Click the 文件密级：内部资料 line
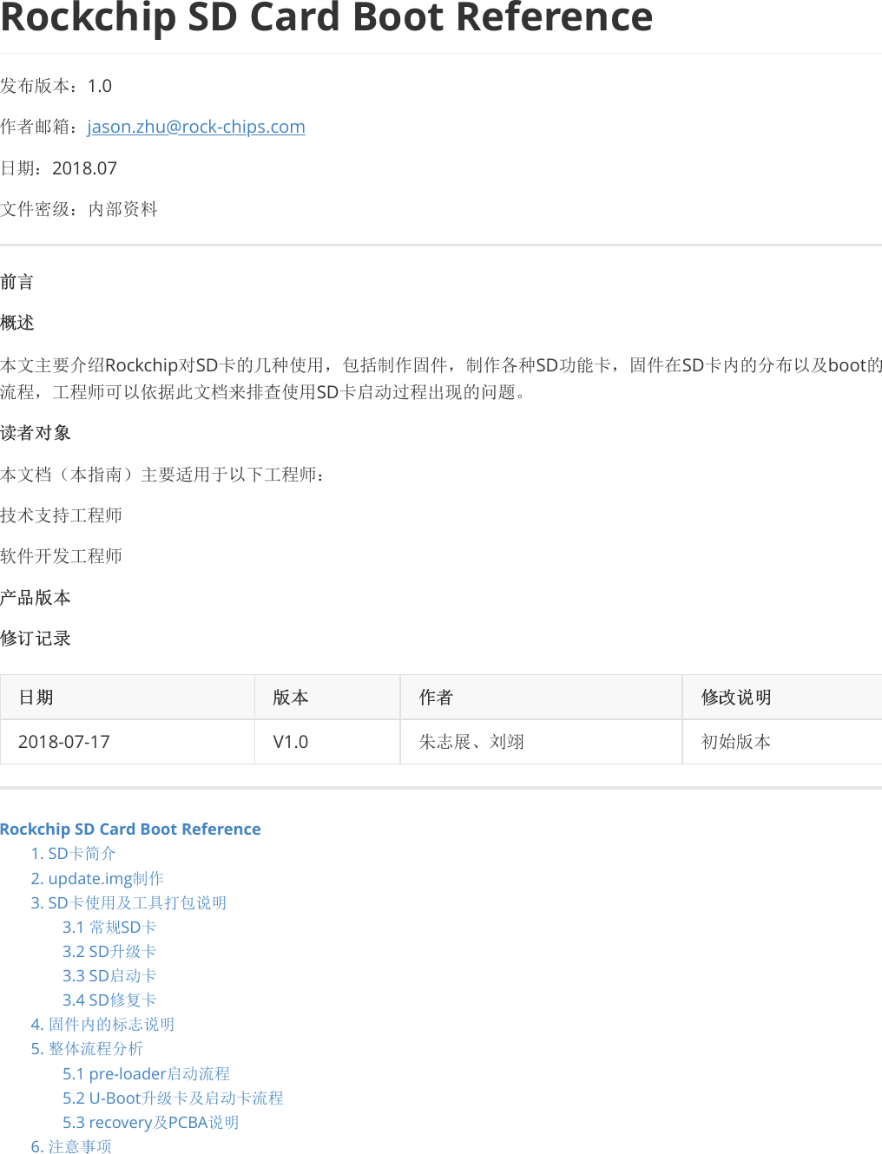This screenshot has height=1154, width=882. point(79,209)
